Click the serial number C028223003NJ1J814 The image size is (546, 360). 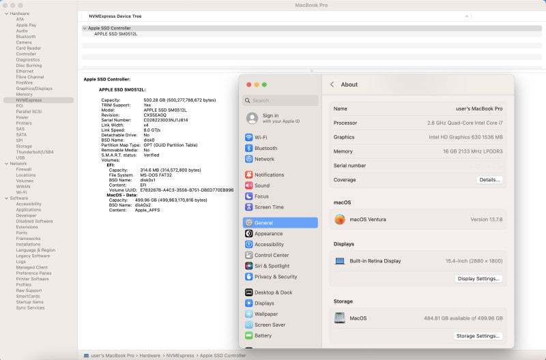[x=166, y=120]
